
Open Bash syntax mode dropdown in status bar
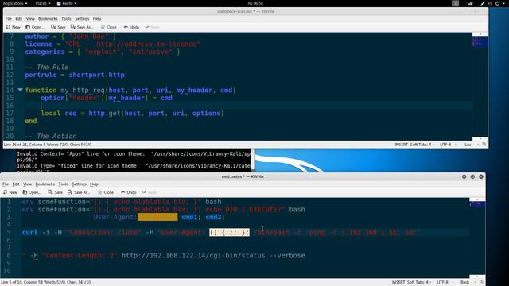(x=468, y=282)
